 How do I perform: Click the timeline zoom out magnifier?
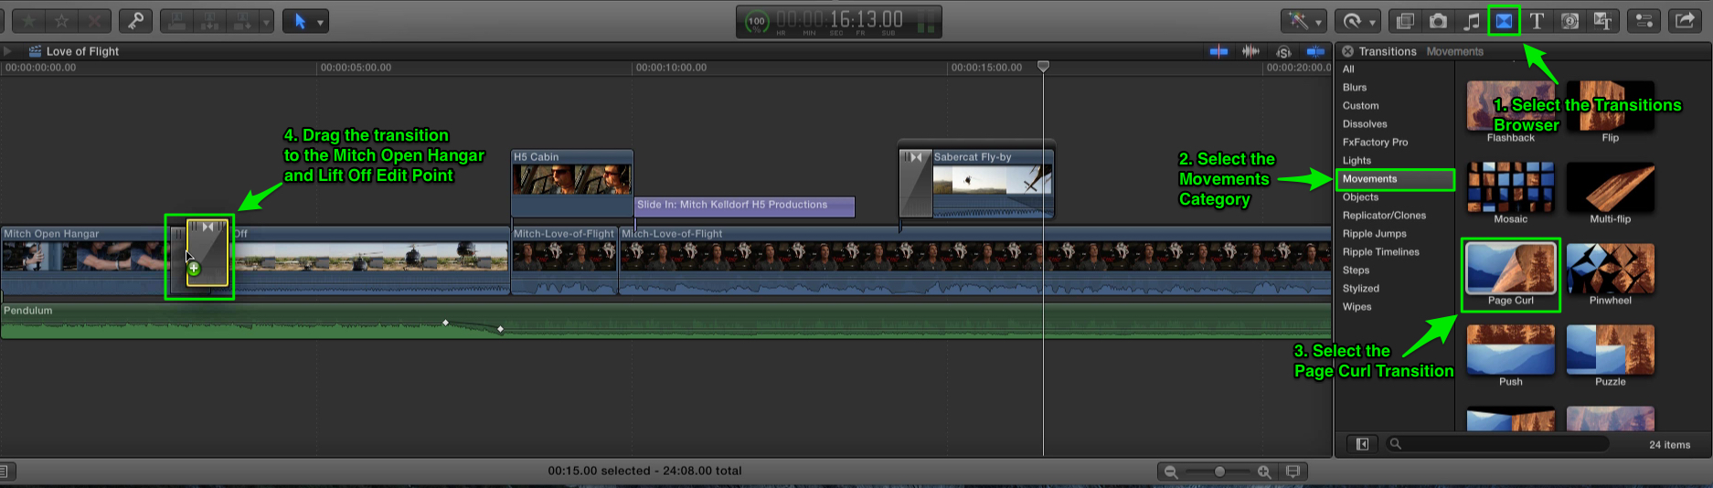coord(1171,472)
